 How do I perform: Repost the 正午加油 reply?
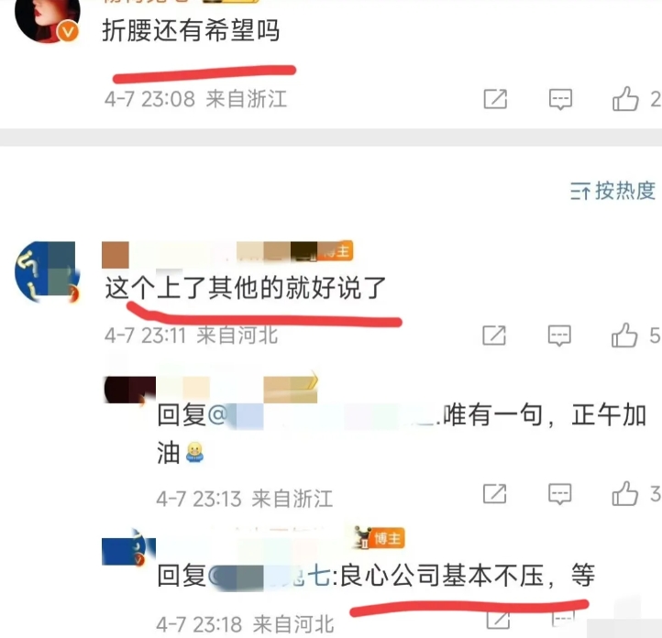pos(495,494)
